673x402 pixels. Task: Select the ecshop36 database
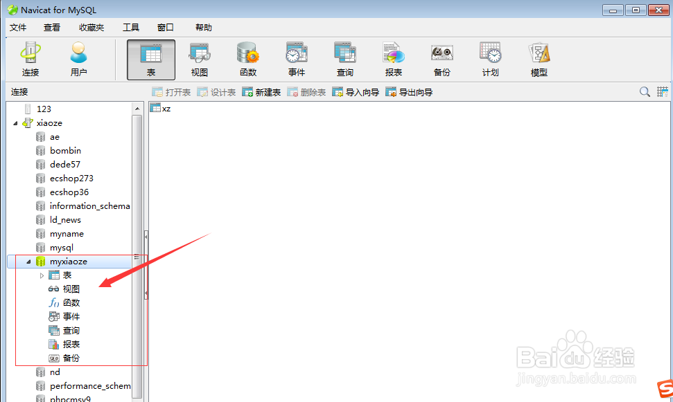point(69,192)
